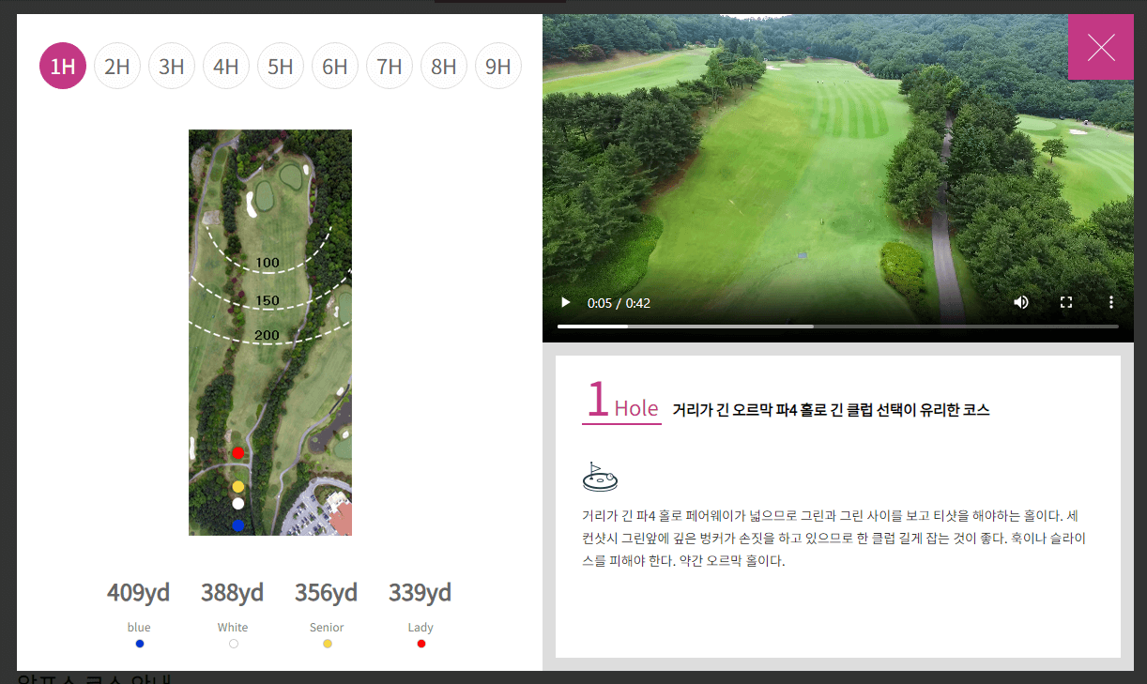Toggle the audio mute control

pyautogui.click(x=1021, y=302)
